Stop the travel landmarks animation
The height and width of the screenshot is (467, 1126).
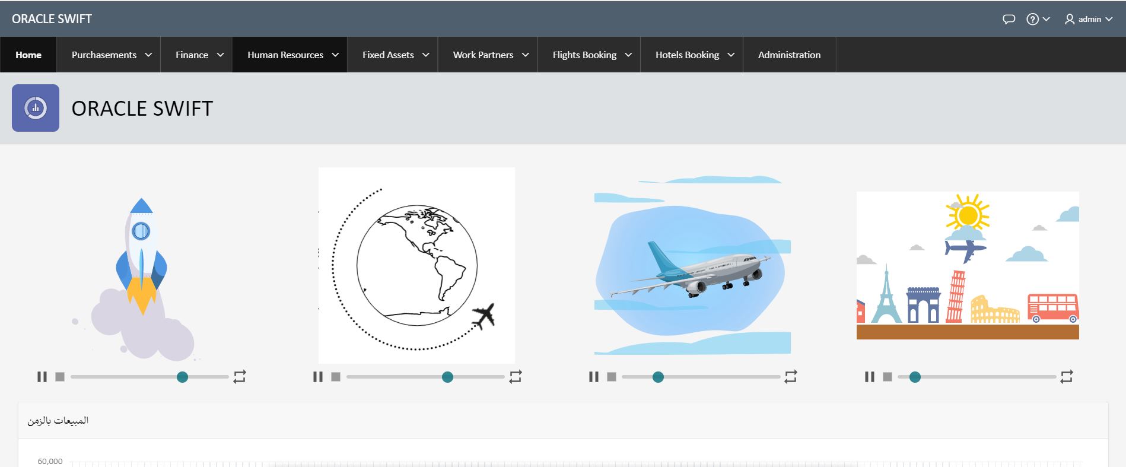[888, 377]
